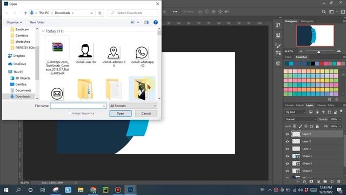This screenshot has height=195, width=346.
Task: Filter layers by type layers icon
Action: [323, 112]
